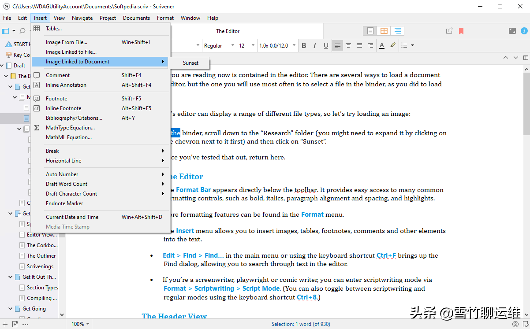Add new binder item plus icon
This screenshot has width=530, height=329.
coord(5,324)
